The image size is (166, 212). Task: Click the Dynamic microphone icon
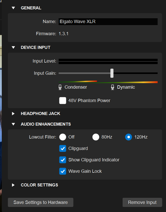point(112,87)
